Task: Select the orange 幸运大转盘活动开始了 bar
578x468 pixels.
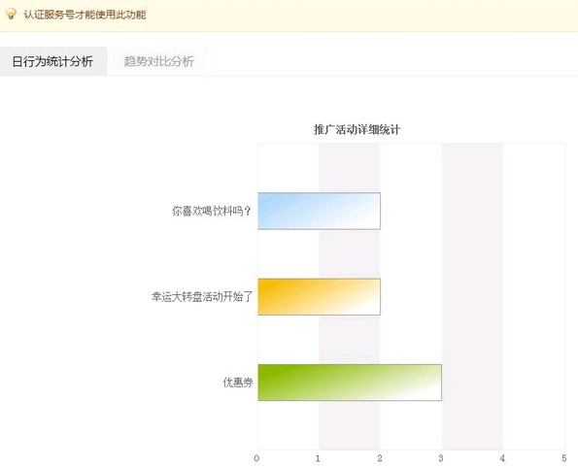Action: [x=320, y=297]
